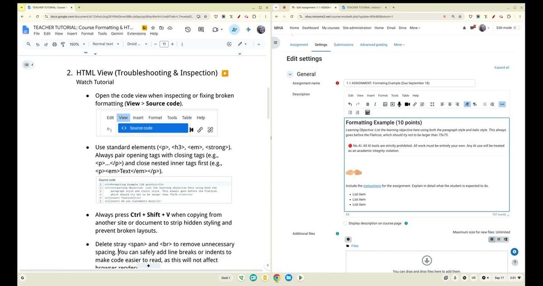Click My courses in Moodle nav
543x286 pixels.
coord(331,28)
